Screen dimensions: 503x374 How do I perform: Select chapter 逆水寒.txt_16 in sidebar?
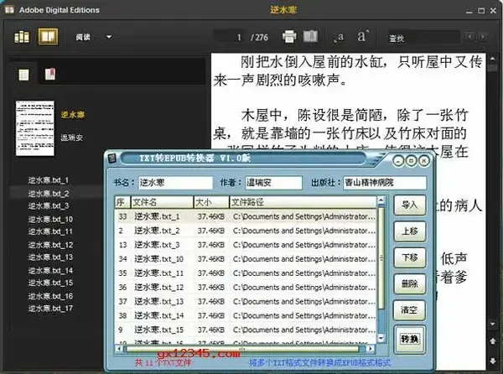tap(50, 296)
